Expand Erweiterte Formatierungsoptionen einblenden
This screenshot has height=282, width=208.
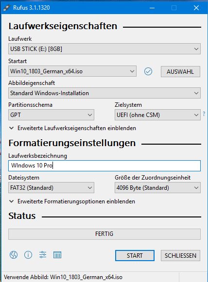(72, 201)
